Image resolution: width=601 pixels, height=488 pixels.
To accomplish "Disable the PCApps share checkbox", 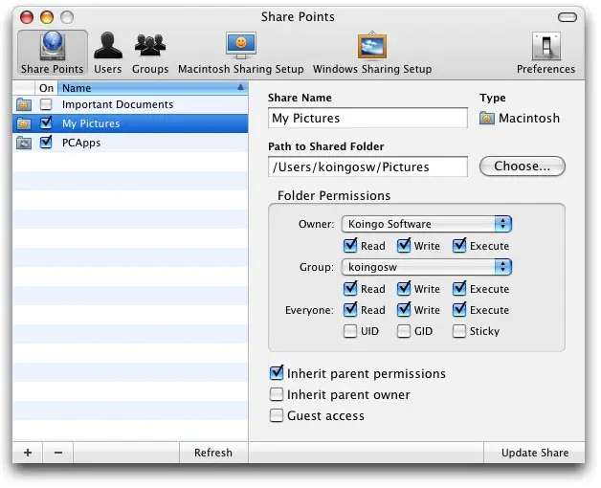I will pyautogui.click(x=46, y=143).
